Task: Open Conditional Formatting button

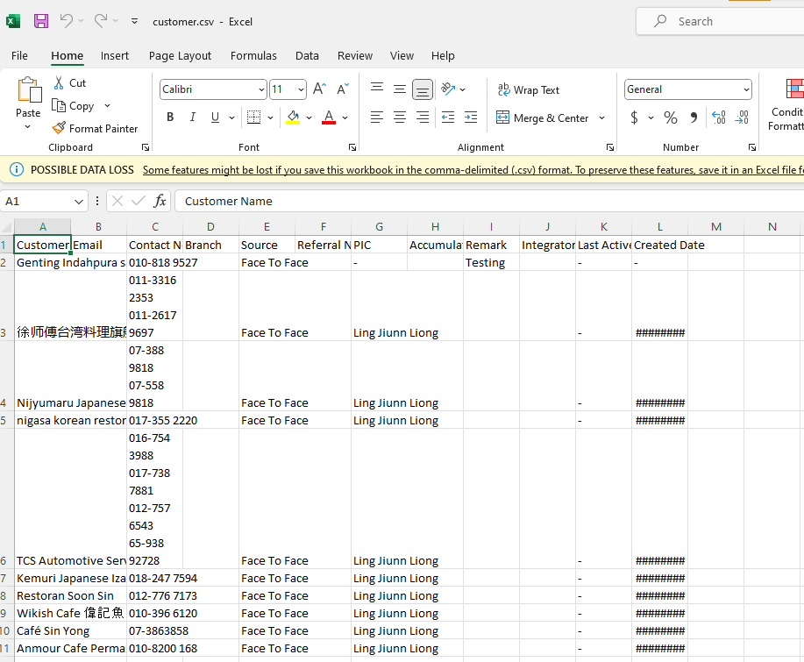Action: coord(787,105)
